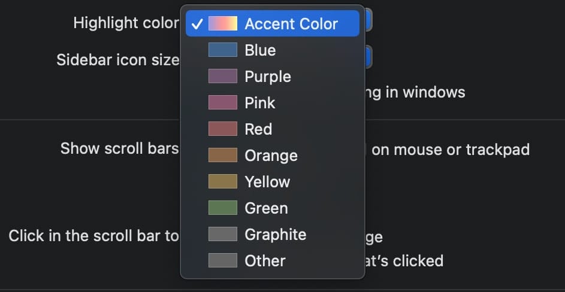565x292 pixels.
Task: Select the "Other" text label in menu
Action: click(265, 261)
